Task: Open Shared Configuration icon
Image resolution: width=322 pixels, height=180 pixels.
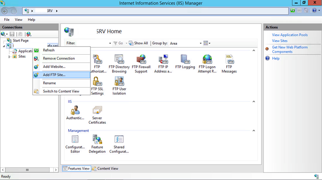Action: coord(119,144)
